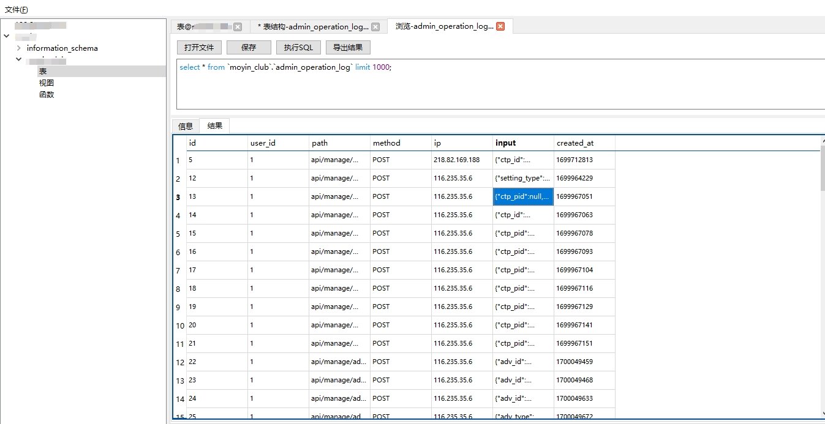825x424 pixels.
Task: Click the 打开文件 button
Action: [x=200, y=48]
